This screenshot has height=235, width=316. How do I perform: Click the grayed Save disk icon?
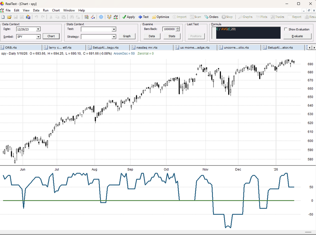pyautogui.click(x=15, y=17)
